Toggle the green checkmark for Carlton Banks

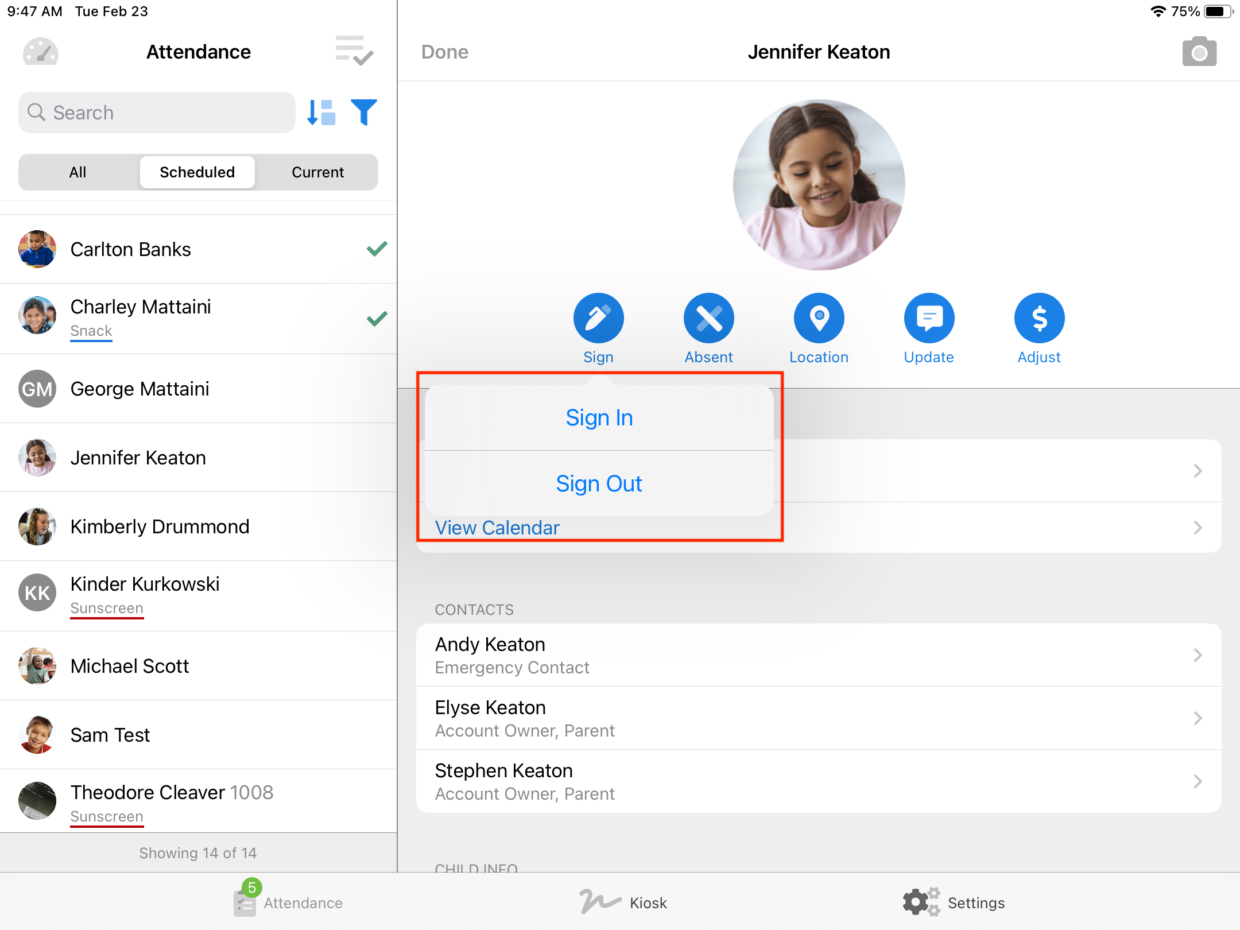[x=377, y=249]
